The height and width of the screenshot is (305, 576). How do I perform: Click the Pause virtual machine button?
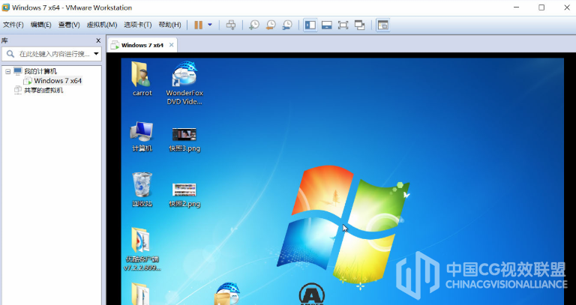(x=198, y=25)
